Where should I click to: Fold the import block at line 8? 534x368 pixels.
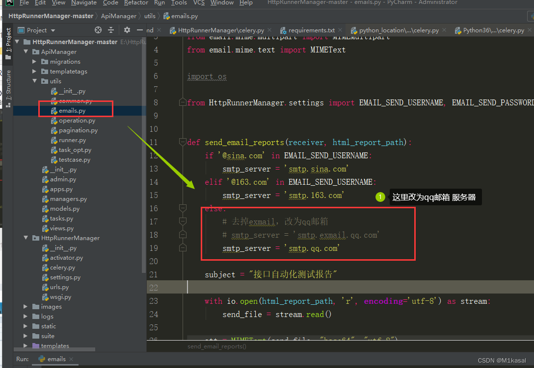point(183,102)
